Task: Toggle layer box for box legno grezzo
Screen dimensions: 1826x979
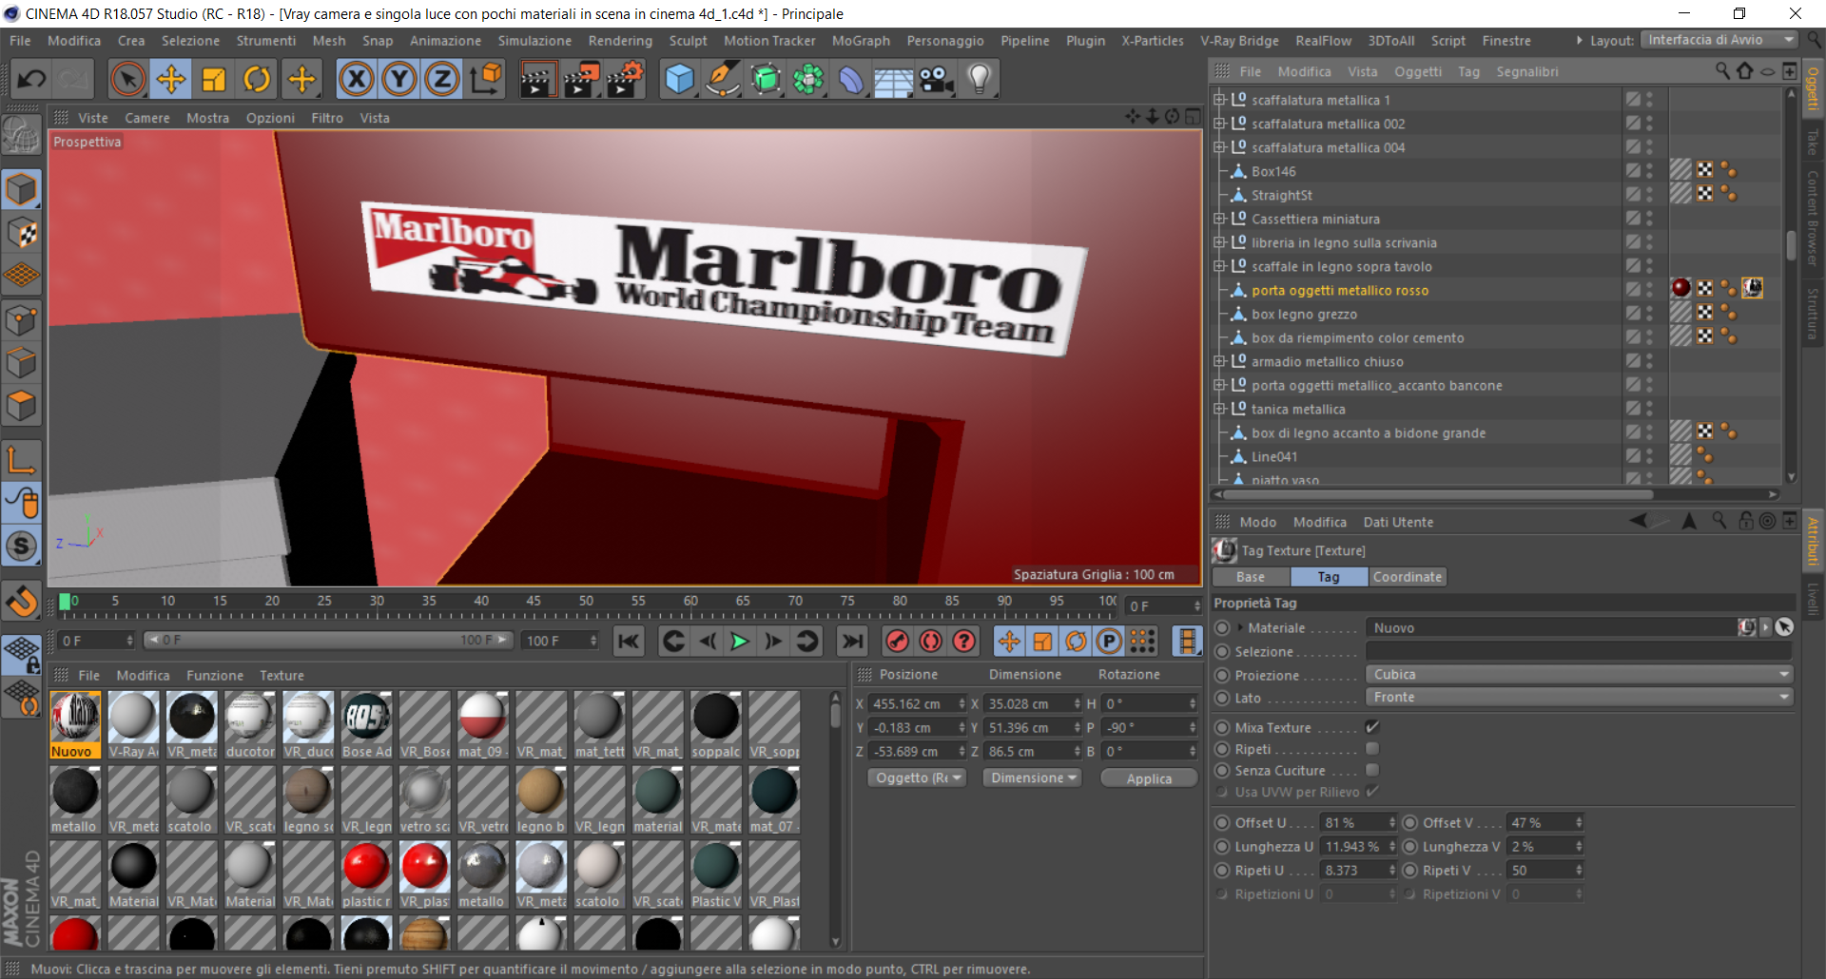Action: (x=1633, y=313)
